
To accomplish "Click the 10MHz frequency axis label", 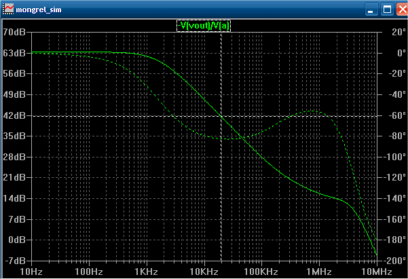I will pyautogui.click(x=377, y=272).
